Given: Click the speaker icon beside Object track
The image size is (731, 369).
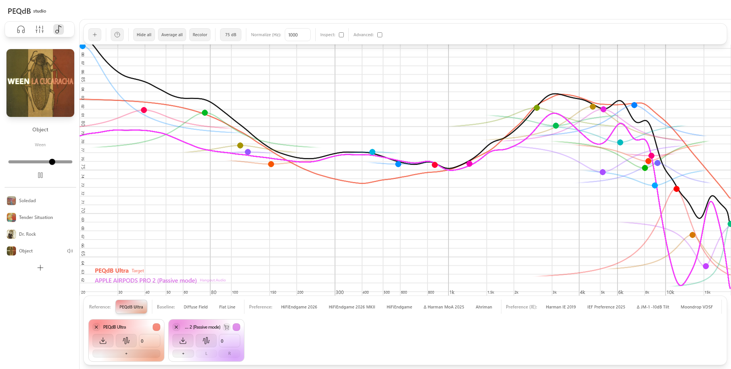Looking at the screenshot, I should point(70,251).
